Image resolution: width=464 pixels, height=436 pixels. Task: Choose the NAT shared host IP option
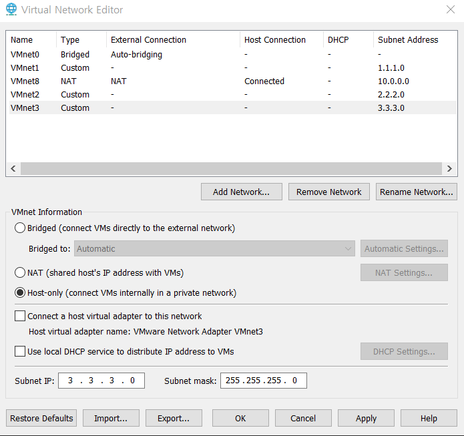coord(20,272)
